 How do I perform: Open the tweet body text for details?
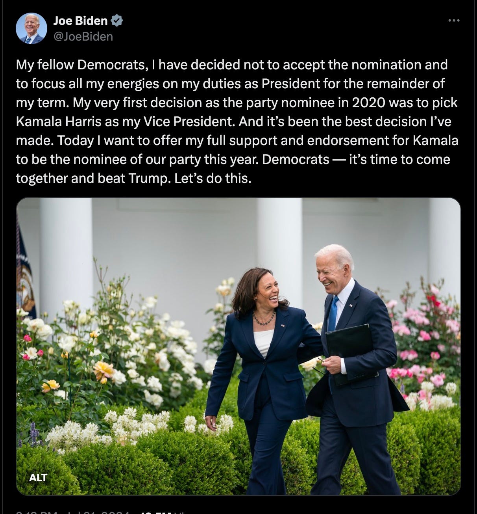pyautogui.click(x=237, y=121)
